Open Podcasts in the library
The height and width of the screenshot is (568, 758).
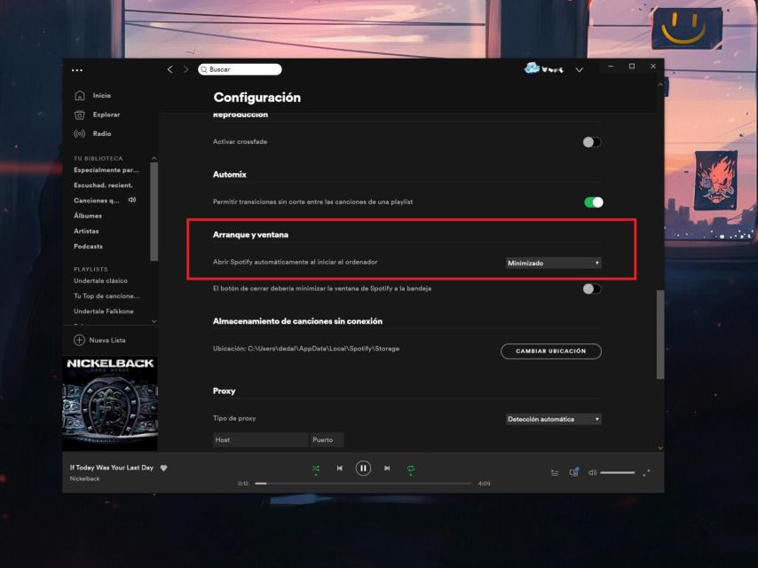click(x=88, y=247)
